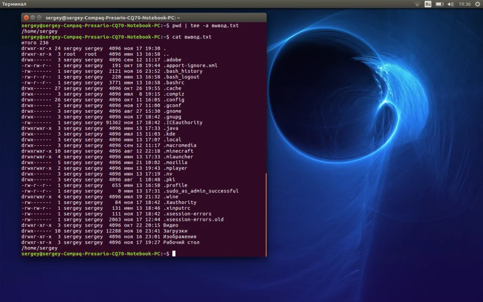Click the 'cat вывод.txt' command text
This screenshot has width=483, height=302.
pos(192,37)
